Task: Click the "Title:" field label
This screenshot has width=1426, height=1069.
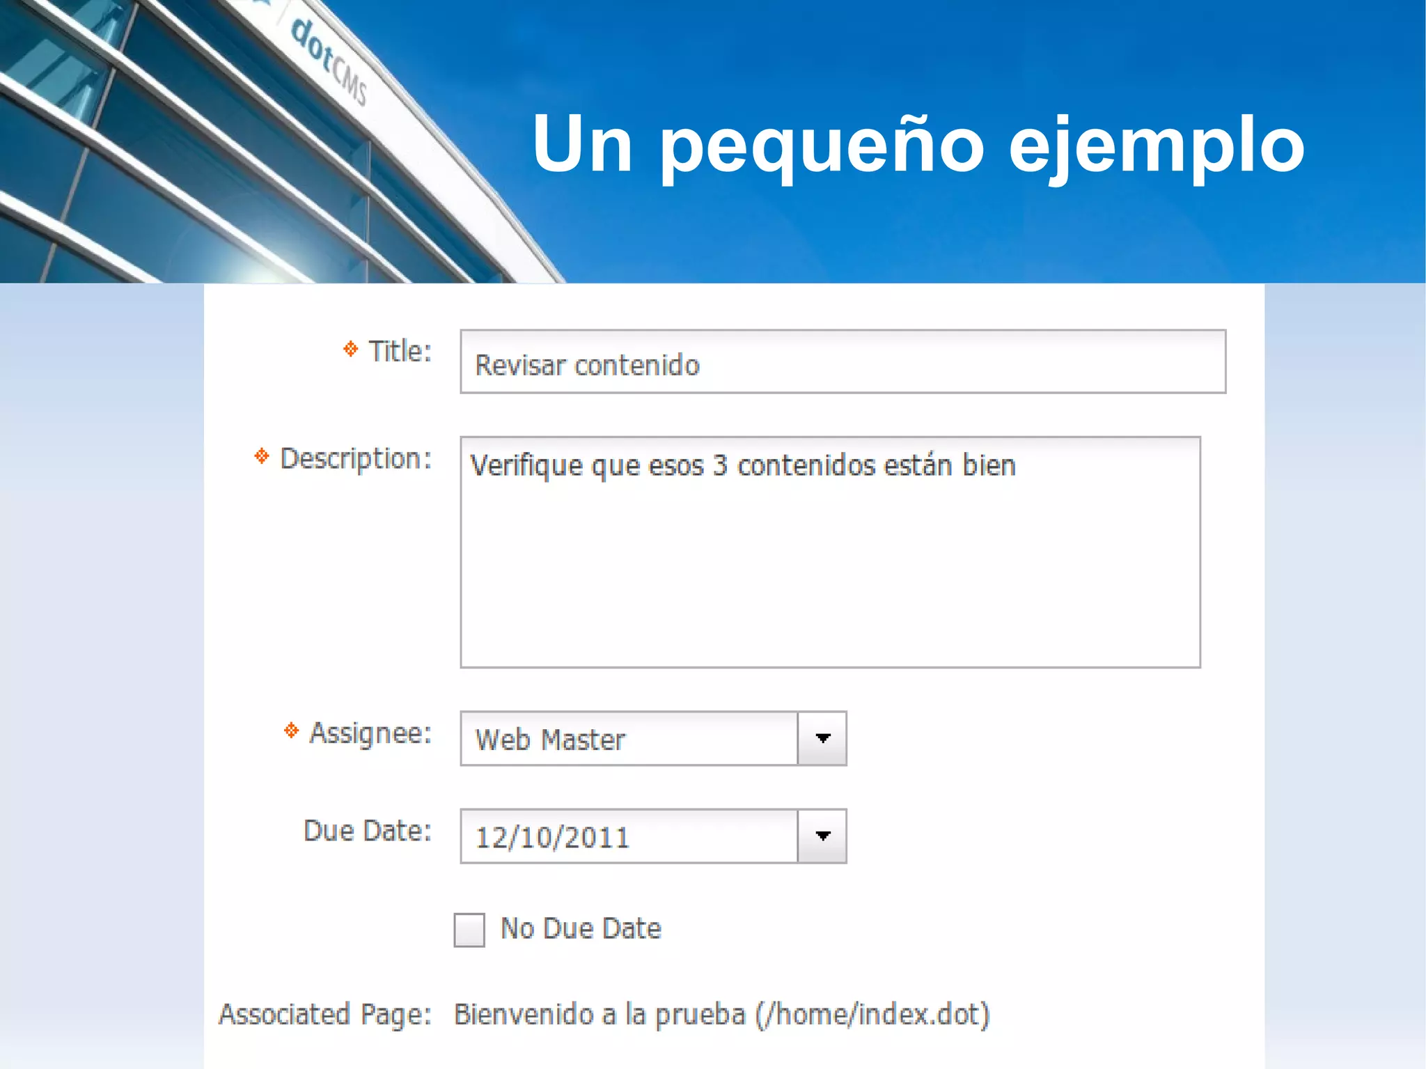Action: [x=400, y=351]
